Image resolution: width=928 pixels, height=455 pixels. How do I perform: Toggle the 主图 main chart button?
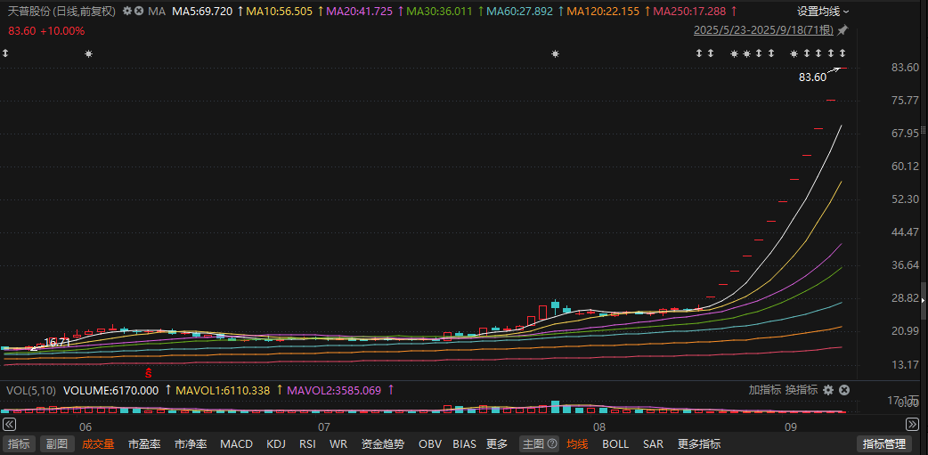click(x=533, y=443)
